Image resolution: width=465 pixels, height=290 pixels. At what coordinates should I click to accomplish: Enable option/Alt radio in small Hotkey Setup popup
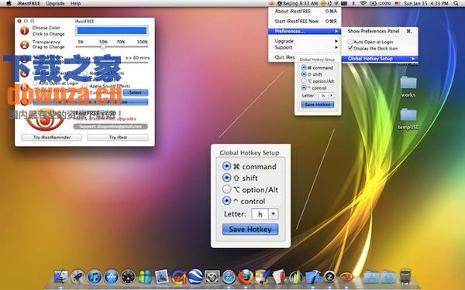(x=304, y=80)
